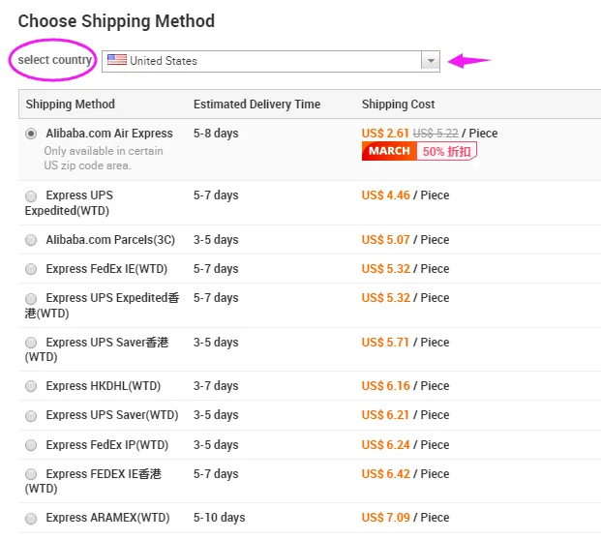Choose Express UPS Saver香港(WTD) radio button
This screenshot has width=601, height=540.
[32, 343]
